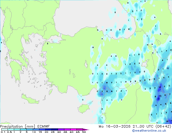Click the 'Precipitation [mm]' title text
172x133 pixels.
click(x=18, y=126)
